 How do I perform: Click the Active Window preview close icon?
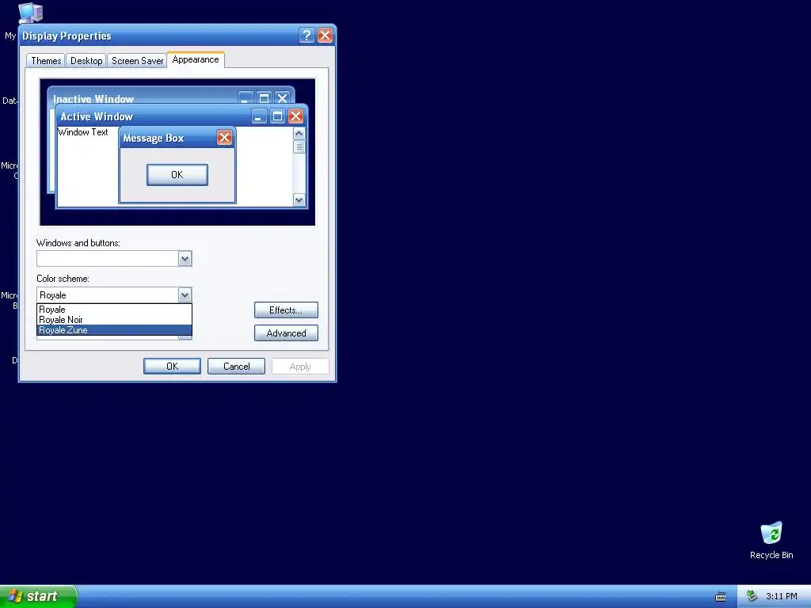point(295,116)
